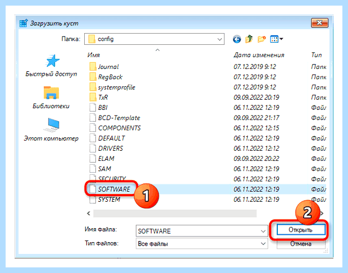Click the BCD-Template file icon
Image resolution: width=348 pixels, height=273 pixels.
pos(93,118)
